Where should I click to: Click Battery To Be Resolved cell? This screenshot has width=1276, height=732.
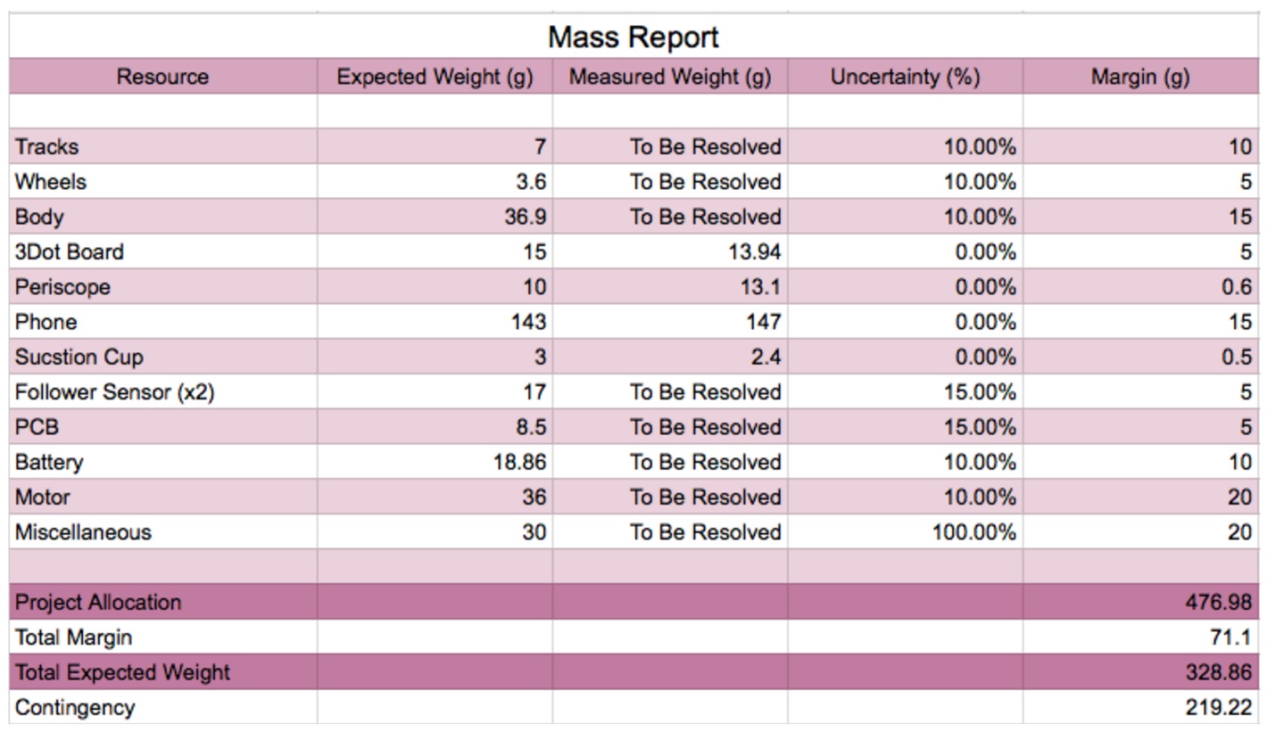670,462
